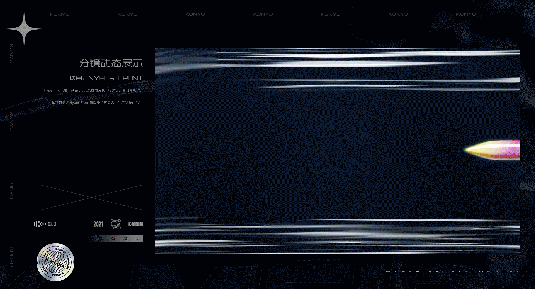
Task: Click the four-point star sparkle icon
Action: click(x=24, y=29)
